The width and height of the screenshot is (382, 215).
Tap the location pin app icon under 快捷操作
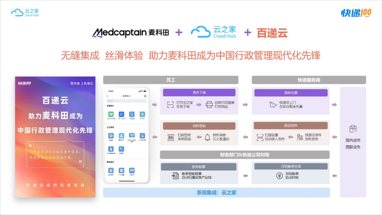(x=132, y=114)
